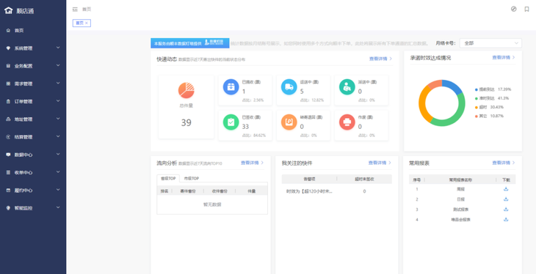
Task: Switch to the 市级TOP tab
Action: click(x=191, y=178)
